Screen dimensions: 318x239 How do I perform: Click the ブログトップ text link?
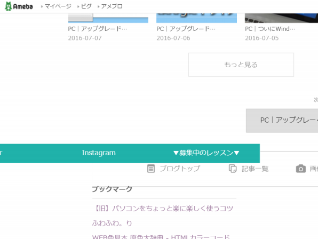(x=180, y=169)
